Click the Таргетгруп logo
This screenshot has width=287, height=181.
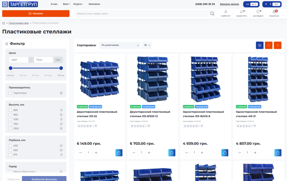click(20, 4)
